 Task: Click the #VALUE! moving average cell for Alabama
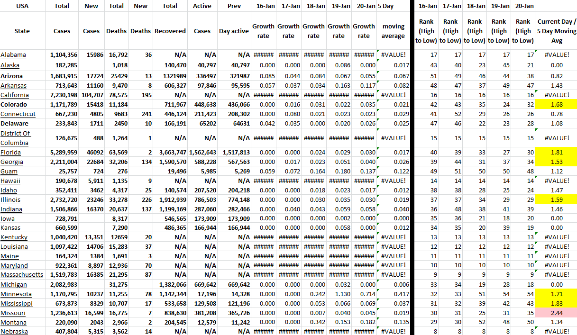(x=393, y=55)
